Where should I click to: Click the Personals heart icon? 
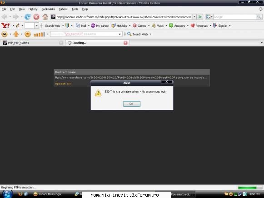(193, 25)
